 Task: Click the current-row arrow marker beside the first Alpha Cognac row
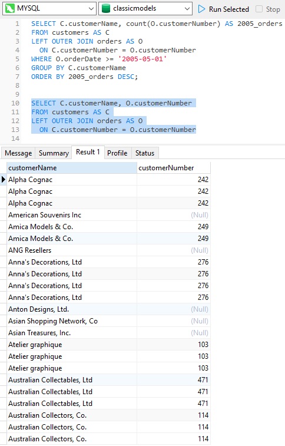(x=4, y=180)
